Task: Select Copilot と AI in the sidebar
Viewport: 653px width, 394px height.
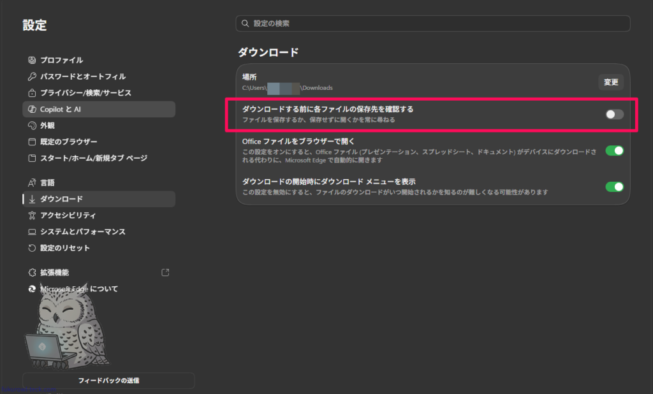Action: click(99, 109)
